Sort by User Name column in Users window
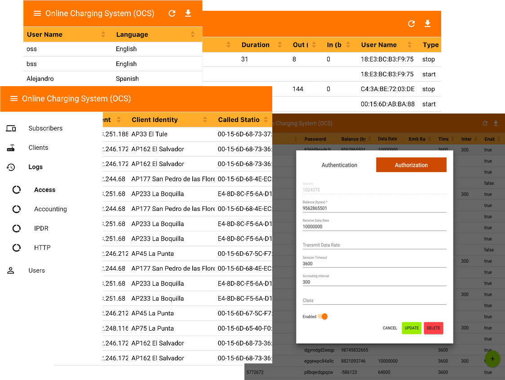 coord(103,35)
